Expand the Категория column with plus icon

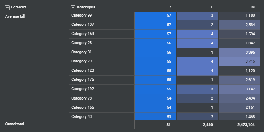pos(73,8)
